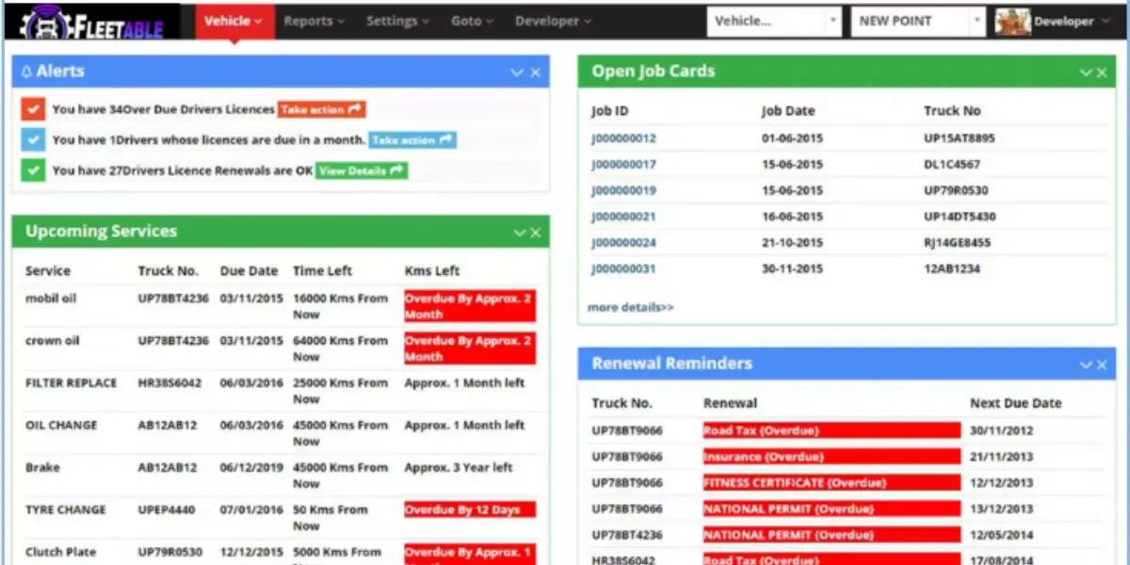Click the Next Due Date column header
Screen dimensions: 1130x565
[x=1016, y=403]
